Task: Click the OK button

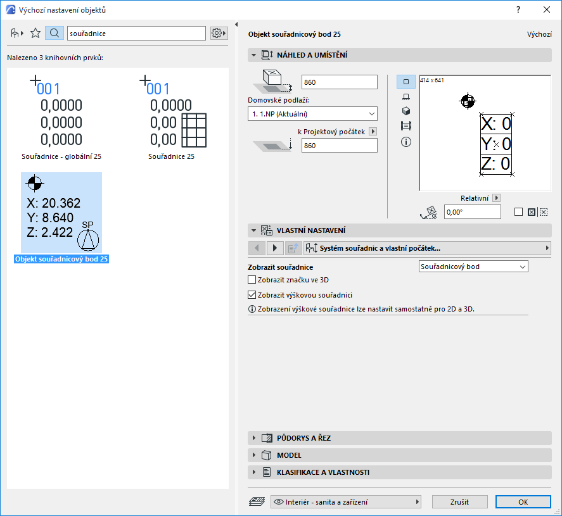Action: pos(523,501)
